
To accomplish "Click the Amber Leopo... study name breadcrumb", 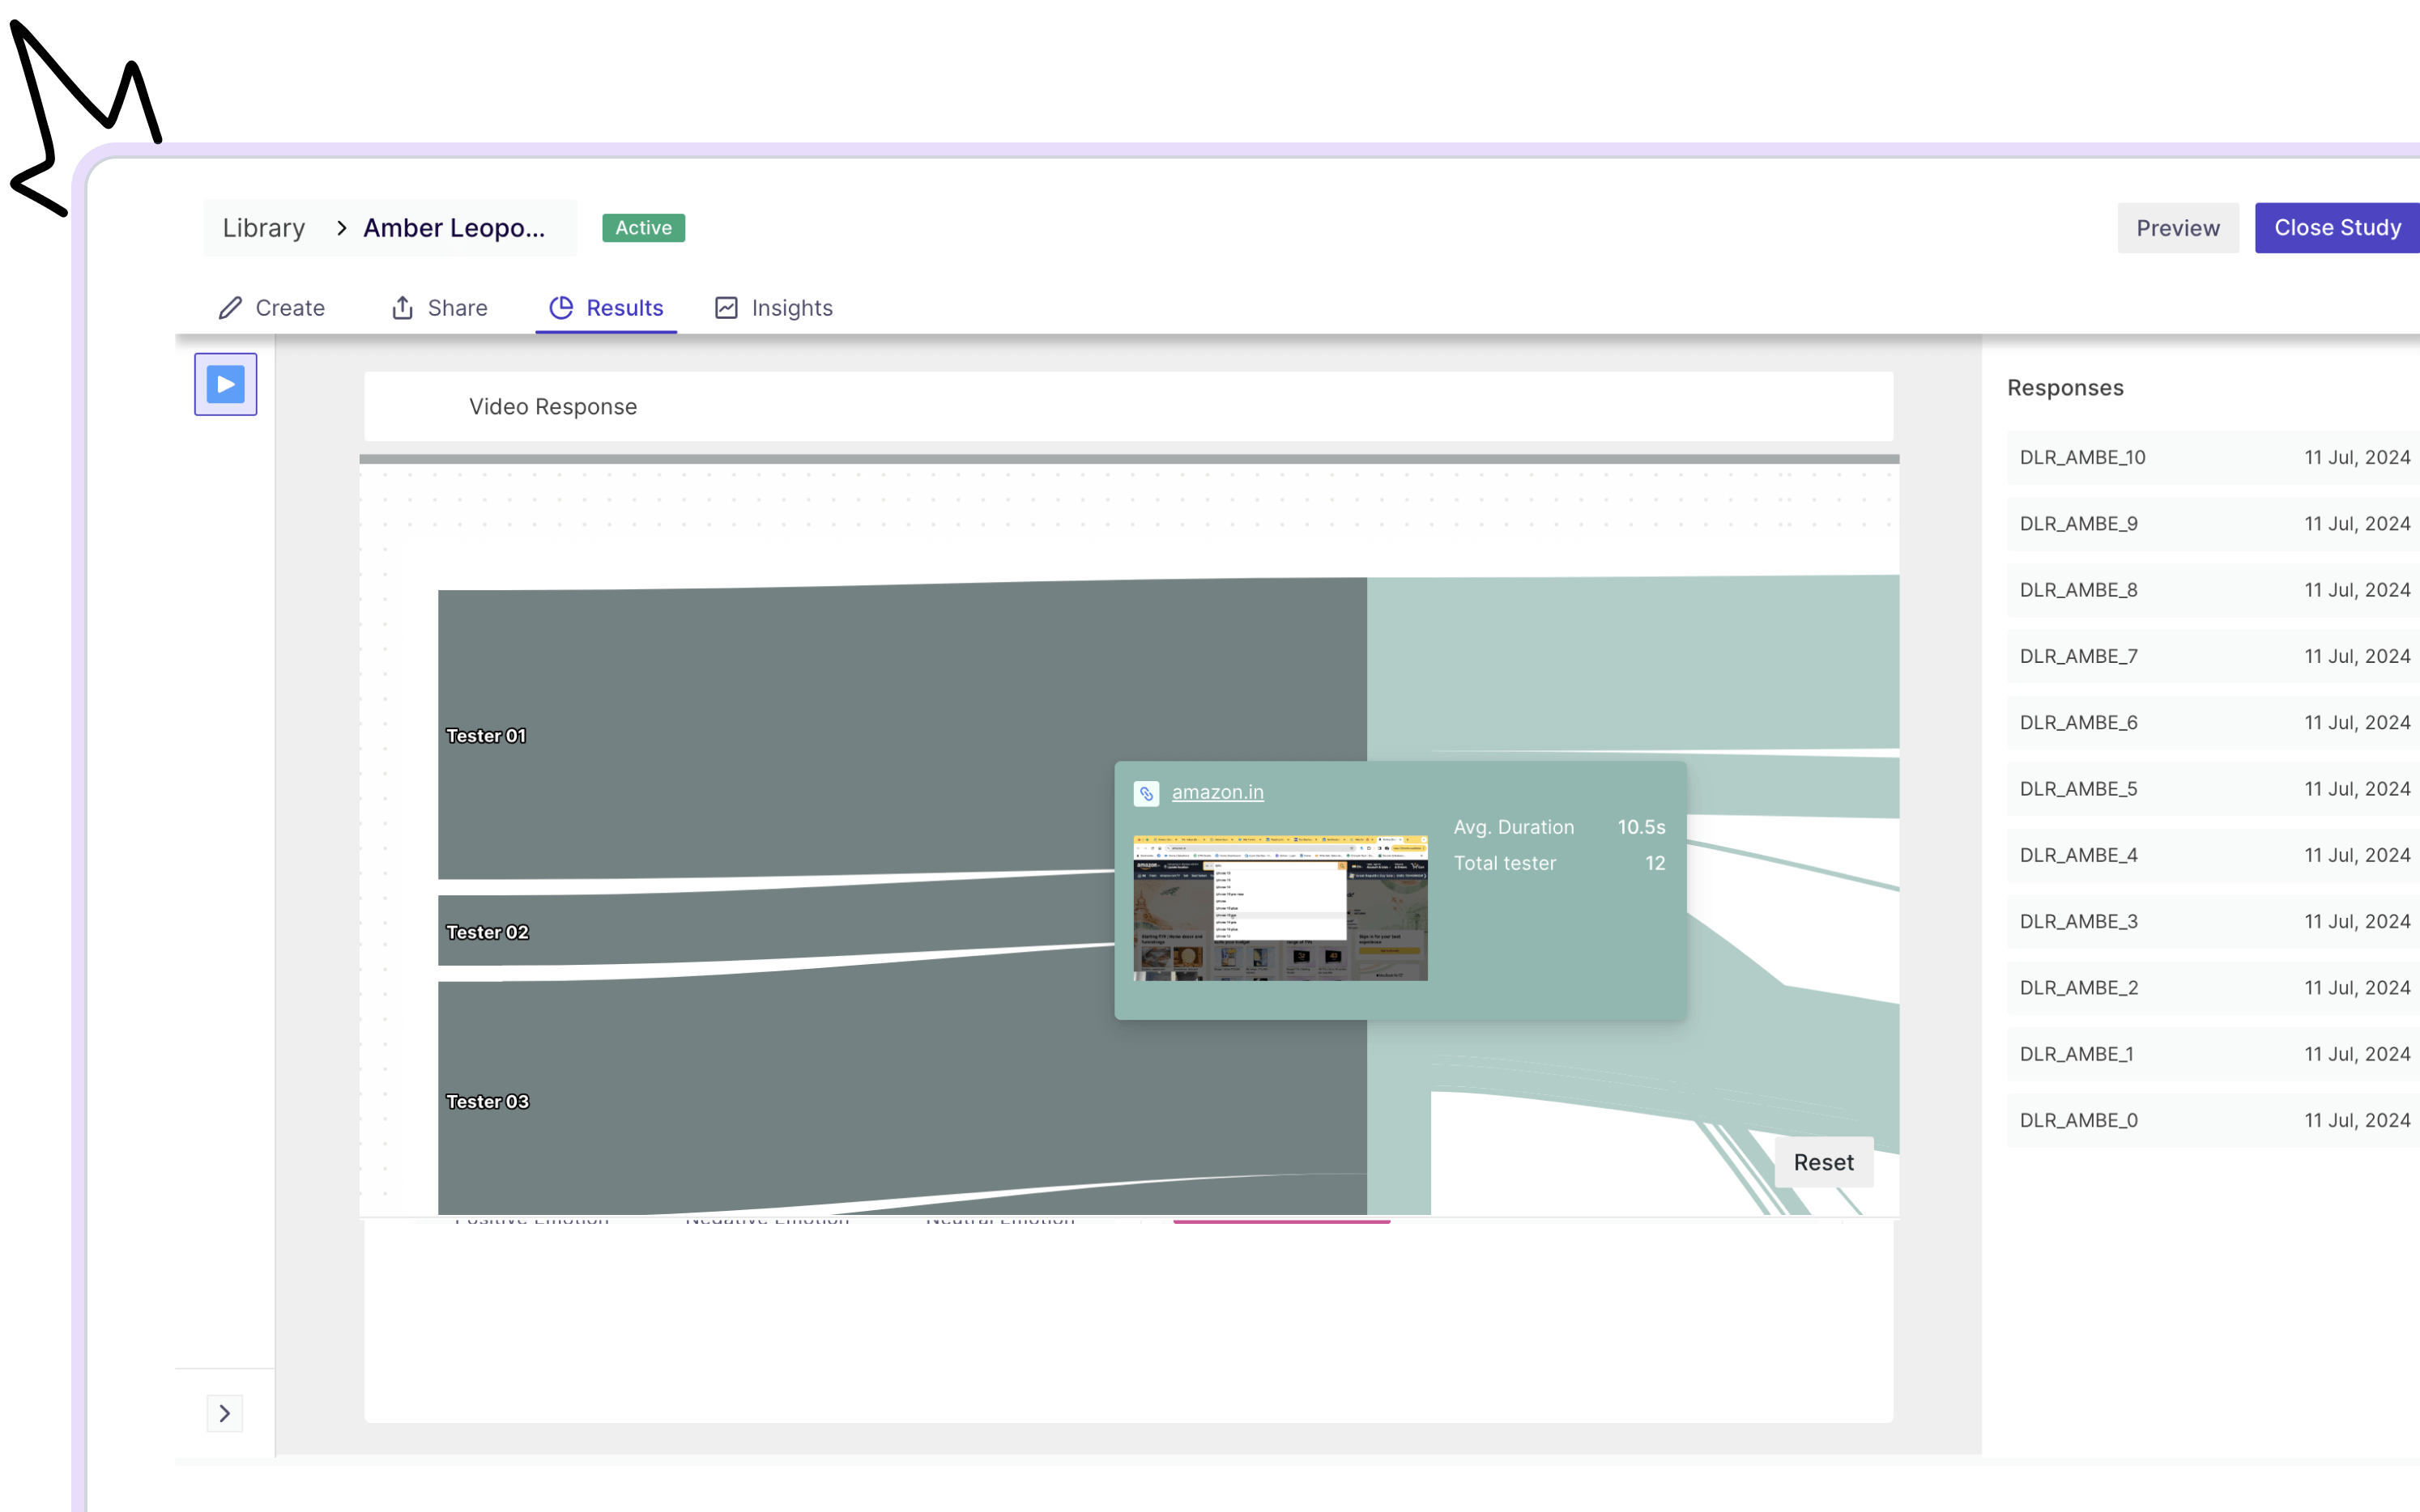I will (454, 228).
